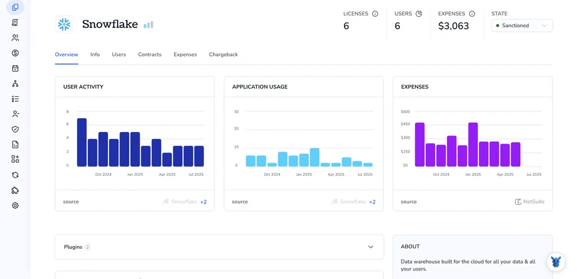Click the first purple Expenses bar
The height and width of the screenshot is (279, 577).
[420, 145]
